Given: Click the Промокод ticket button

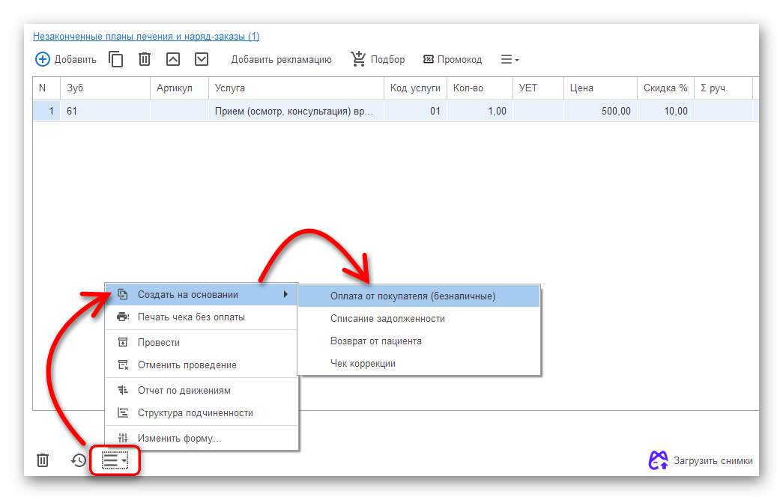Looking at the screenshot, I should [x=453, y=59].
